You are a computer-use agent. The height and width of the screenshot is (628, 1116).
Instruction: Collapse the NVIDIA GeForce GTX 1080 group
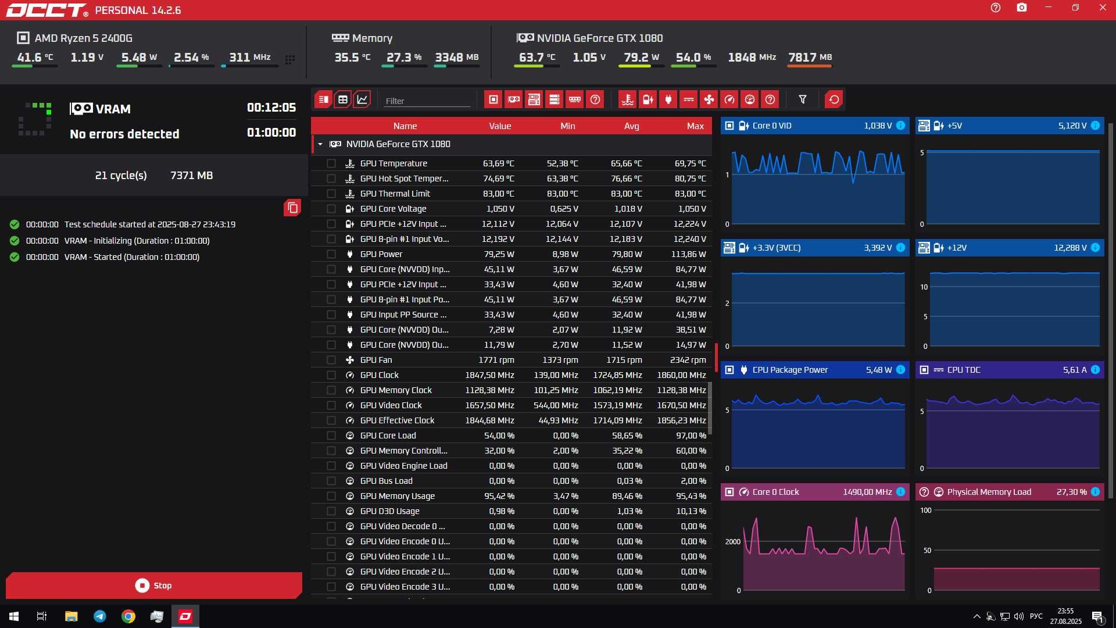click(x=320, y=144)
